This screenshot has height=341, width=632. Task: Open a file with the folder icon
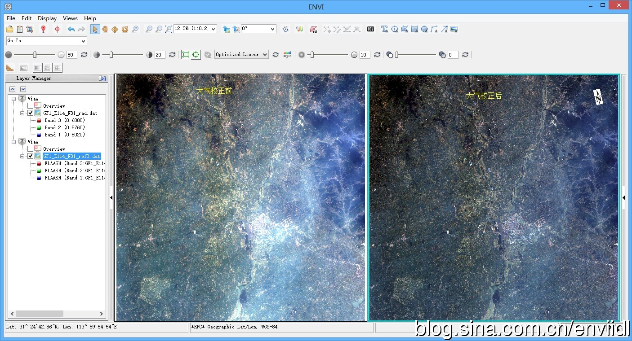(x=10, y=29)
